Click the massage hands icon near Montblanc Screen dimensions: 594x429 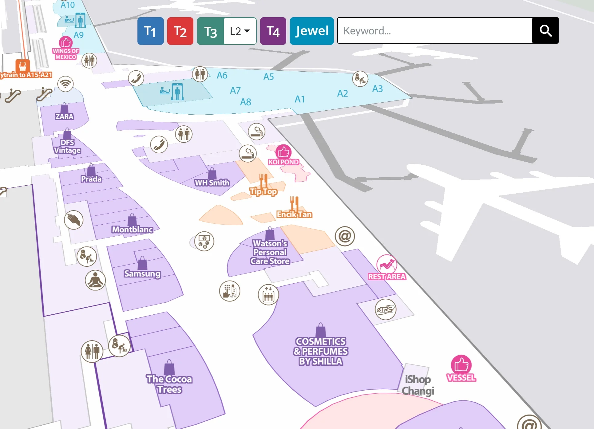click(x=74, y=220)
